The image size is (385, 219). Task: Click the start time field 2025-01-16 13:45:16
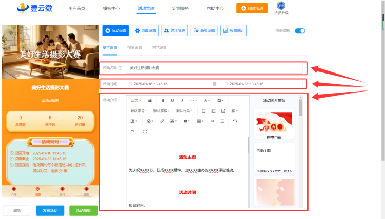(166, 84)
